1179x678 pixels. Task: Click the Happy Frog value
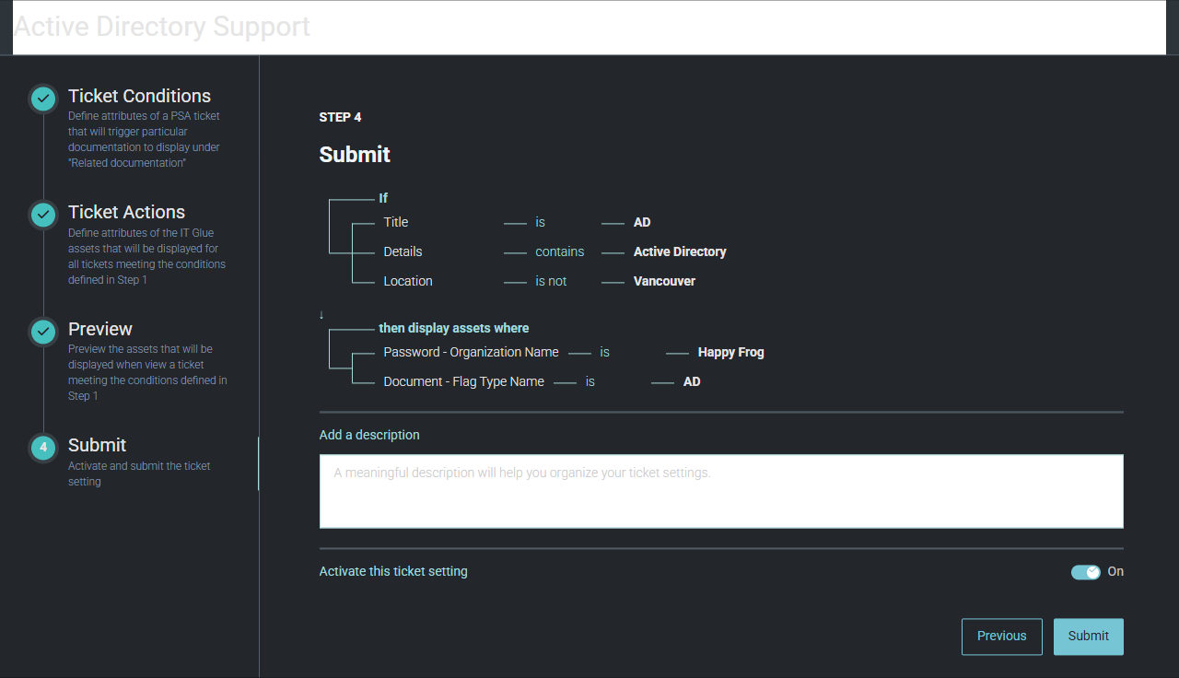(x=730, y=352)
